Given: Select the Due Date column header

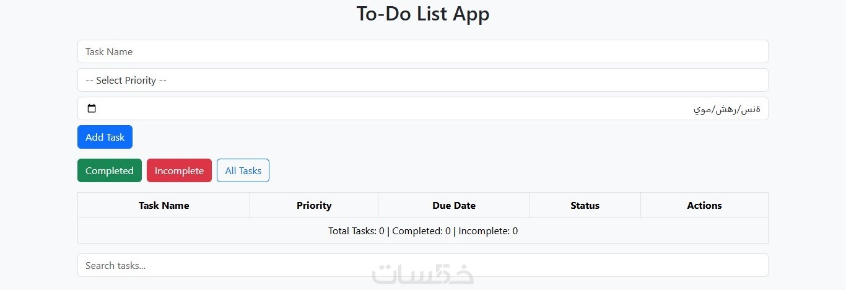Looking at the screenshot, I should click(x=454, y=206).
